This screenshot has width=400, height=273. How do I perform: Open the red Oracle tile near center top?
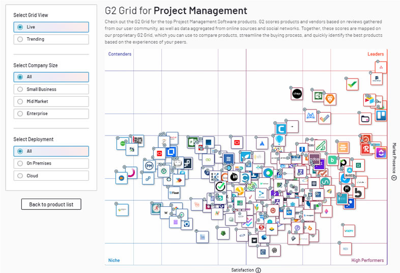click(237, 143)
